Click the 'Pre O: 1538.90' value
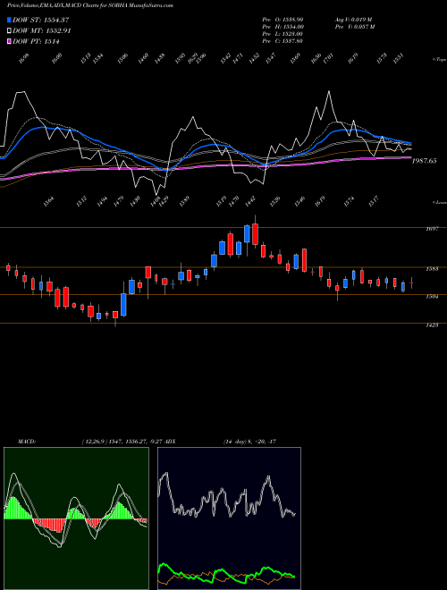 pyautogui.click(x=283, y=20)
